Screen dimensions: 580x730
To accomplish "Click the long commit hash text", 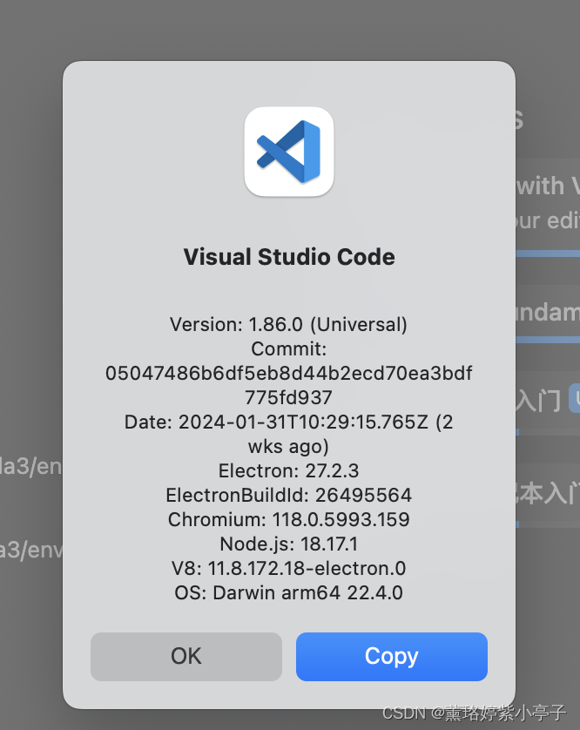I will click(288, 373).
